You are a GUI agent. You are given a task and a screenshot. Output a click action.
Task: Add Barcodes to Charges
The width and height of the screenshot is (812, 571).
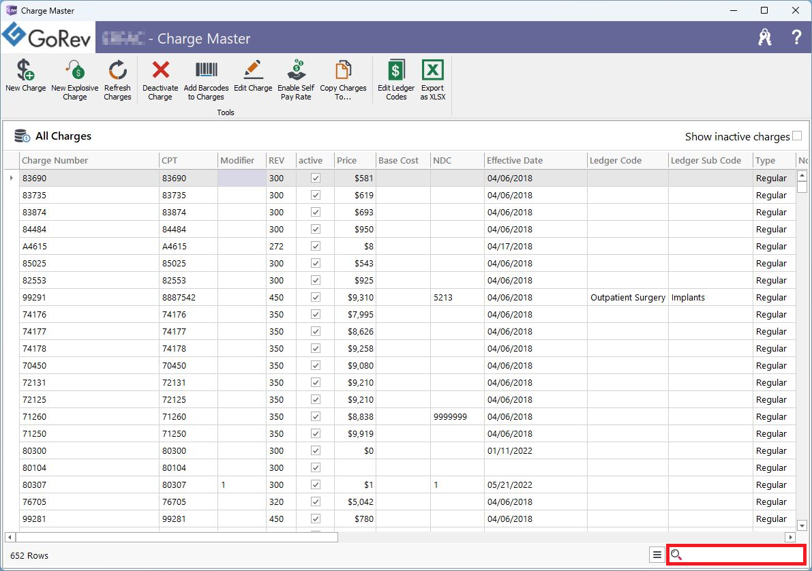[206, 79]
